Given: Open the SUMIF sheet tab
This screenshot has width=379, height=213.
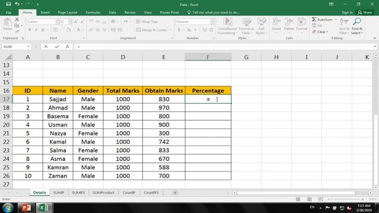Looking at the screenshot, I should click(59, 192).
